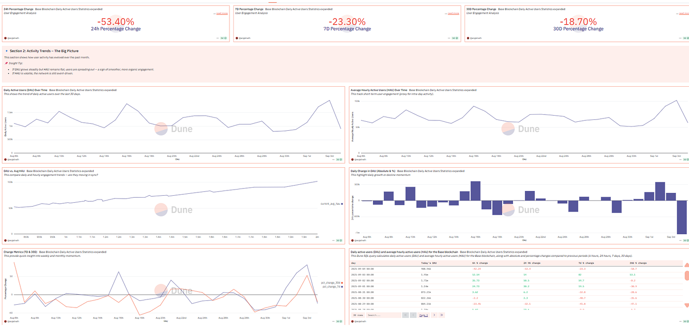Open author avatar in 7D Percentage Change card
This screenshot has height=326, width=689.
pyautogui.click(x=237, y=37)
